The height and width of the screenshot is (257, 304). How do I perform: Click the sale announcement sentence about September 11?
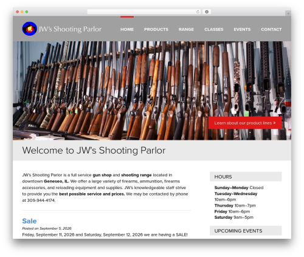105,235
